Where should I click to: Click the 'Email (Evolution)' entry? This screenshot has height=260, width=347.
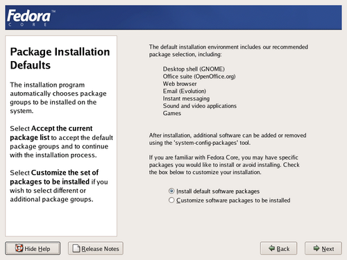tap(185, 91)
